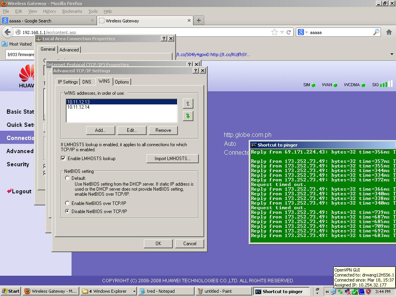Open the URL history dropdown arrow
This screenshot has width=396, height=297.
click(x=282, y=32)
